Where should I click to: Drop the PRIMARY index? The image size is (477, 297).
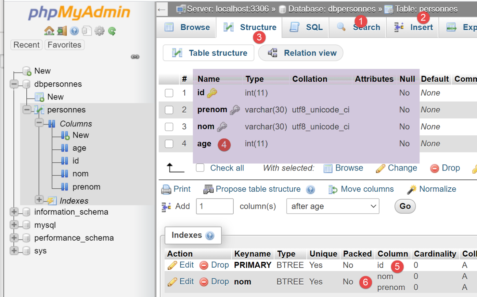[x=214, y=265]
